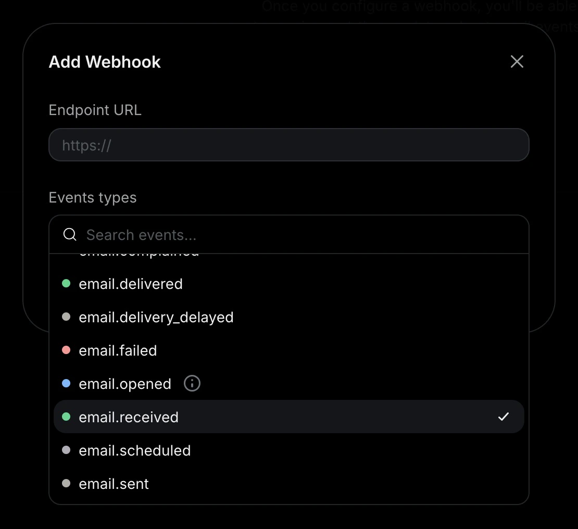Click the blue dot next to email.opened
Screen dimensions: 578x529
[x=66, y=383]
